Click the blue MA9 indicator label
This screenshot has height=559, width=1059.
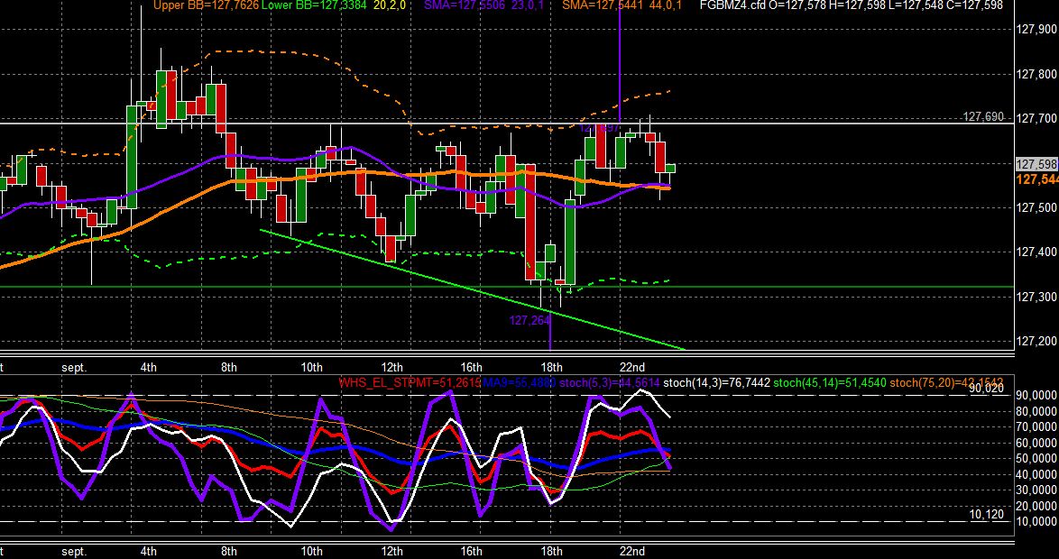point(520,383)
